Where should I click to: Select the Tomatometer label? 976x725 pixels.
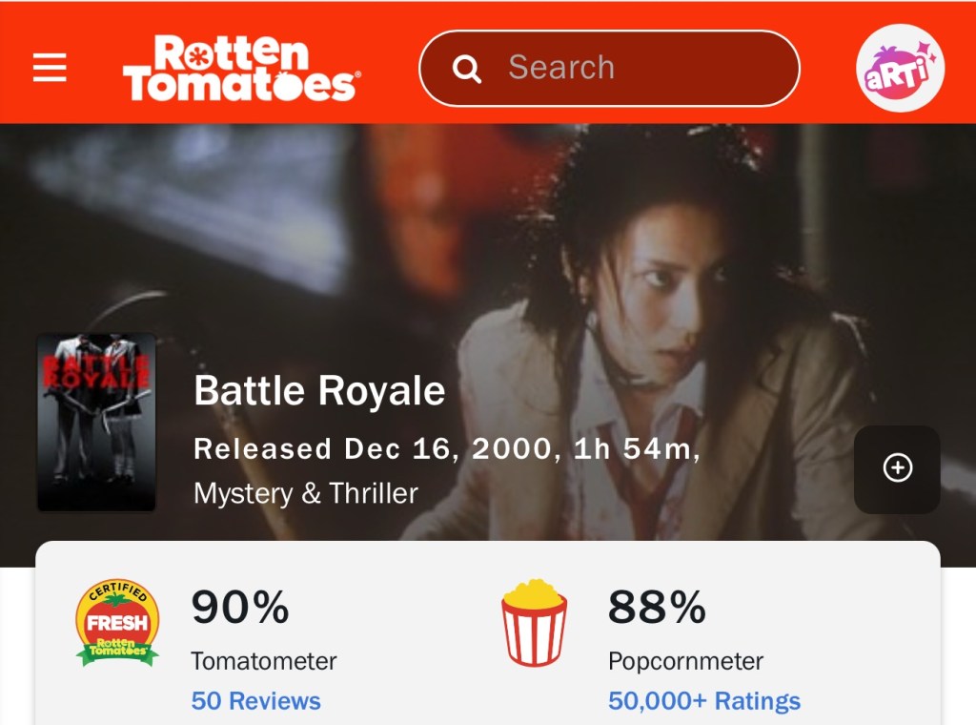[264, 661]
